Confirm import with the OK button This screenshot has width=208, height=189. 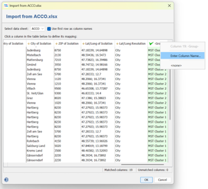[x=146, y=180]
